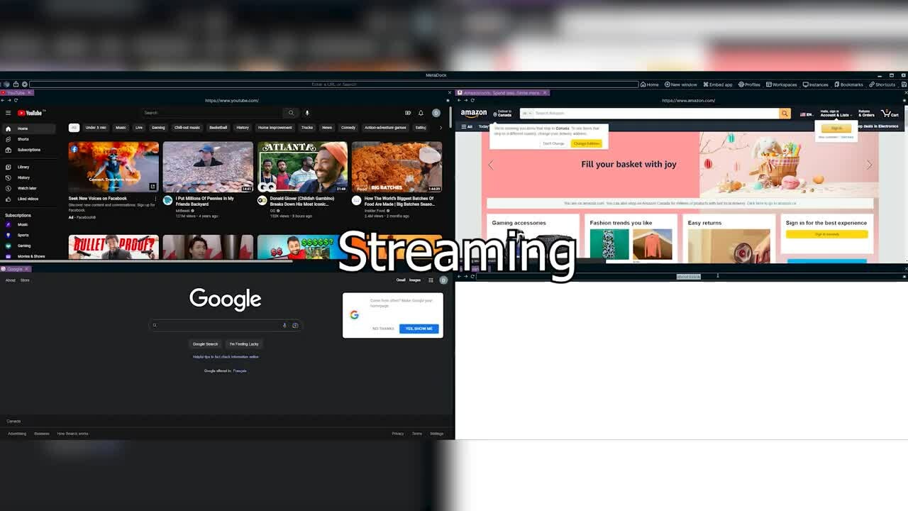Open the Amazon Cart icon
The image size is (908, 511).
[x=890, y=114]
